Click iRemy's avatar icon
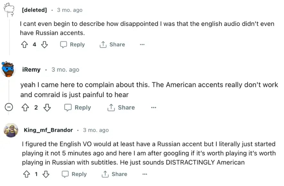 coord(8,69)
